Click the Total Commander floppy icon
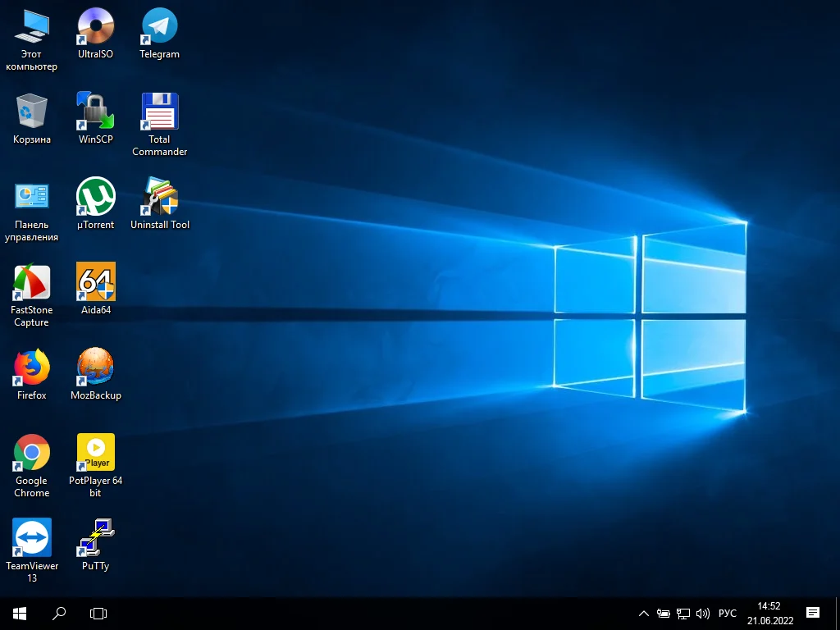This screenshot has width=840, height=630. [x=159, y=112]
